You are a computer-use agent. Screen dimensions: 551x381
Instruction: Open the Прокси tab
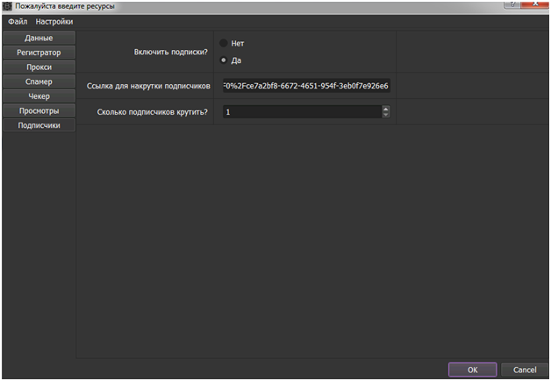pyautogui.click(x=39, y=67)
